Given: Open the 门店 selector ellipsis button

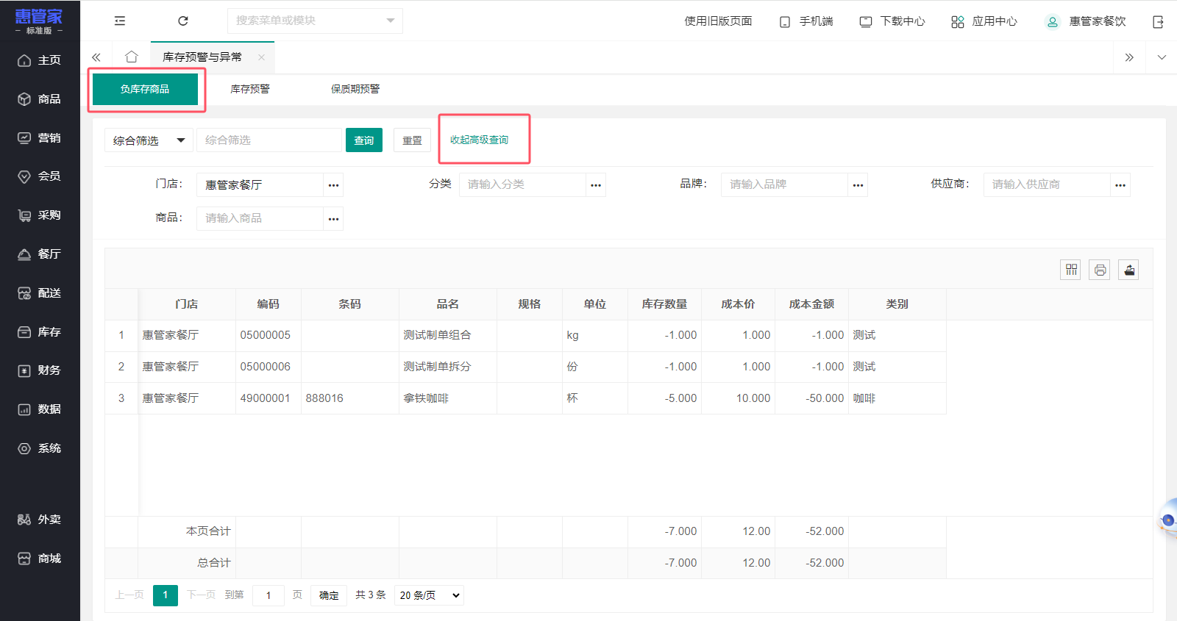Looking at the screenshot, I should pos(333,185).
